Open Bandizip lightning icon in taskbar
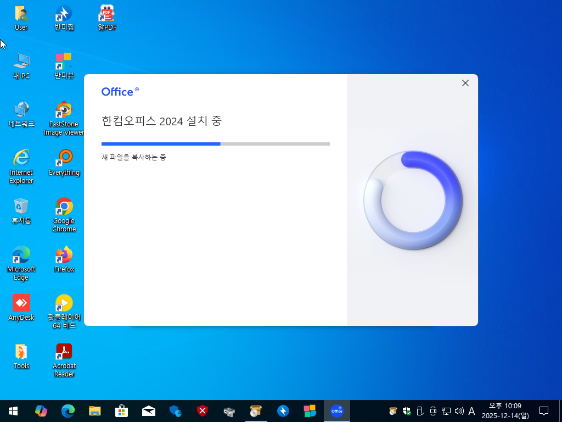 tap(283, 411)
